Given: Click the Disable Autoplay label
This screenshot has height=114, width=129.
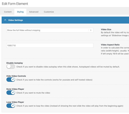Looking at the screenshot, I should [x=15, y=63].
